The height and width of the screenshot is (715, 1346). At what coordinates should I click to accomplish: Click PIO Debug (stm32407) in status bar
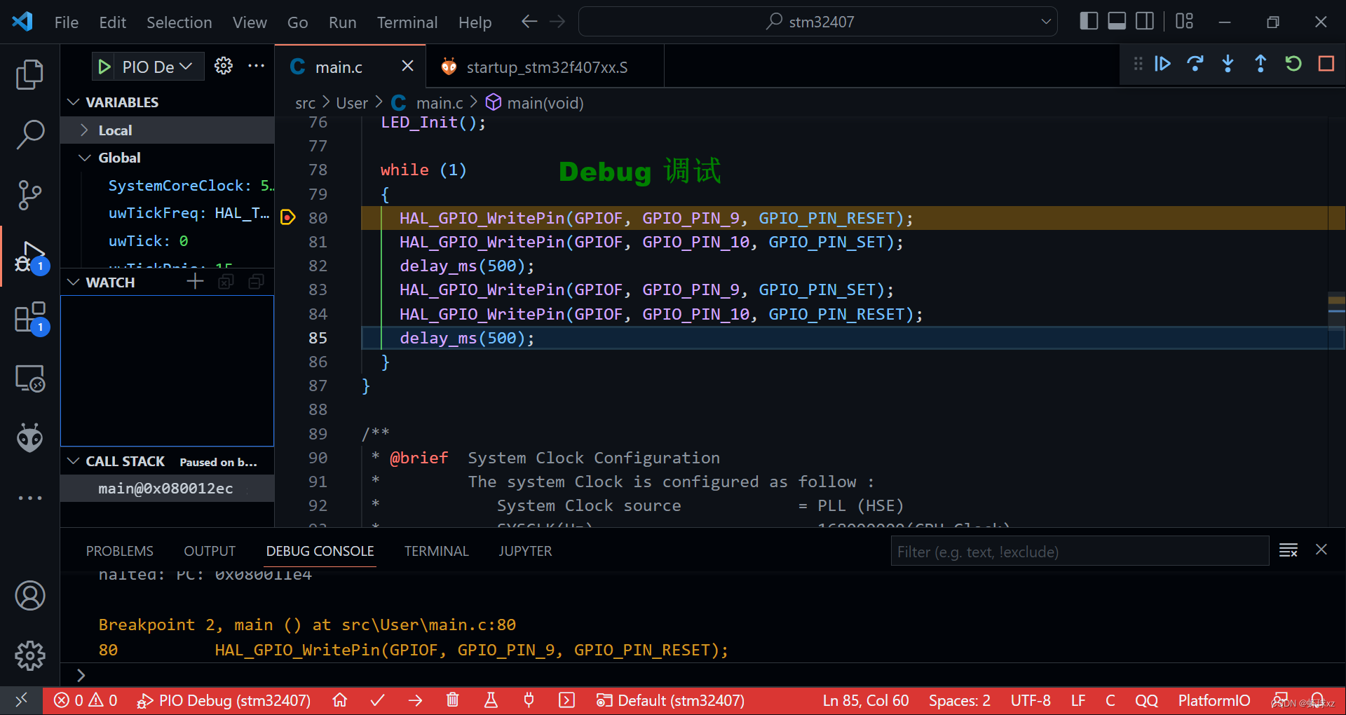click(x=224, y=700)
